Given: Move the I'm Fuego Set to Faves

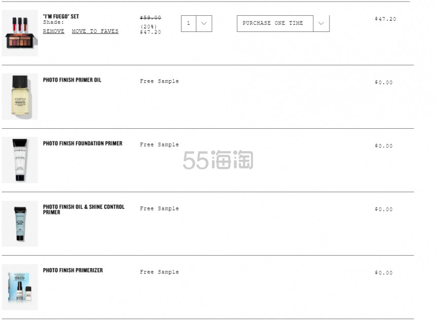Looking at the screenshot, I should click(x=95, y=31).
